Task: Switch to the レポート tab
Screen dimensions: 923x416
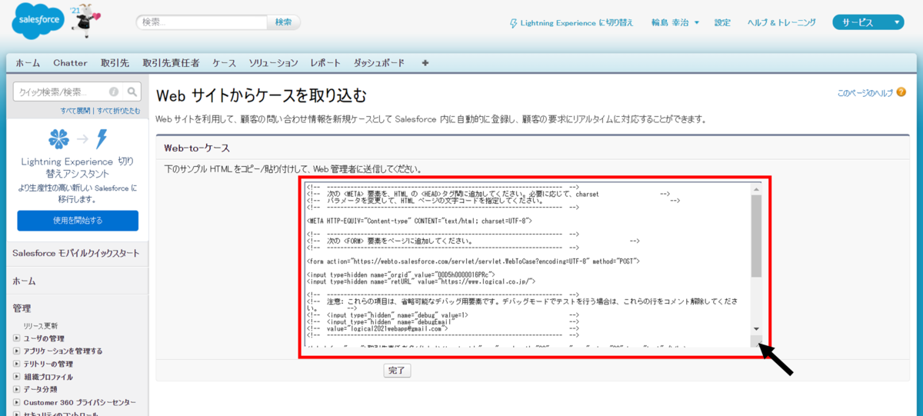Action: pos(325,62)
